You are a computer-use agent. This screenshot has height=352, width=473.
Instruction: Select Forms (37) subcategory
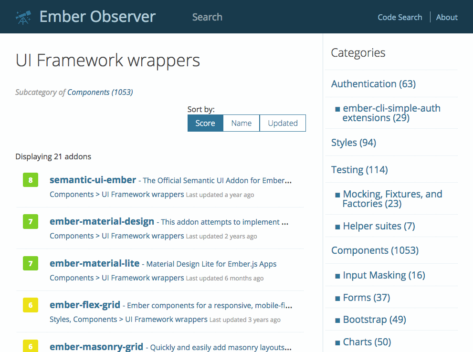click(x=367, y=298)
